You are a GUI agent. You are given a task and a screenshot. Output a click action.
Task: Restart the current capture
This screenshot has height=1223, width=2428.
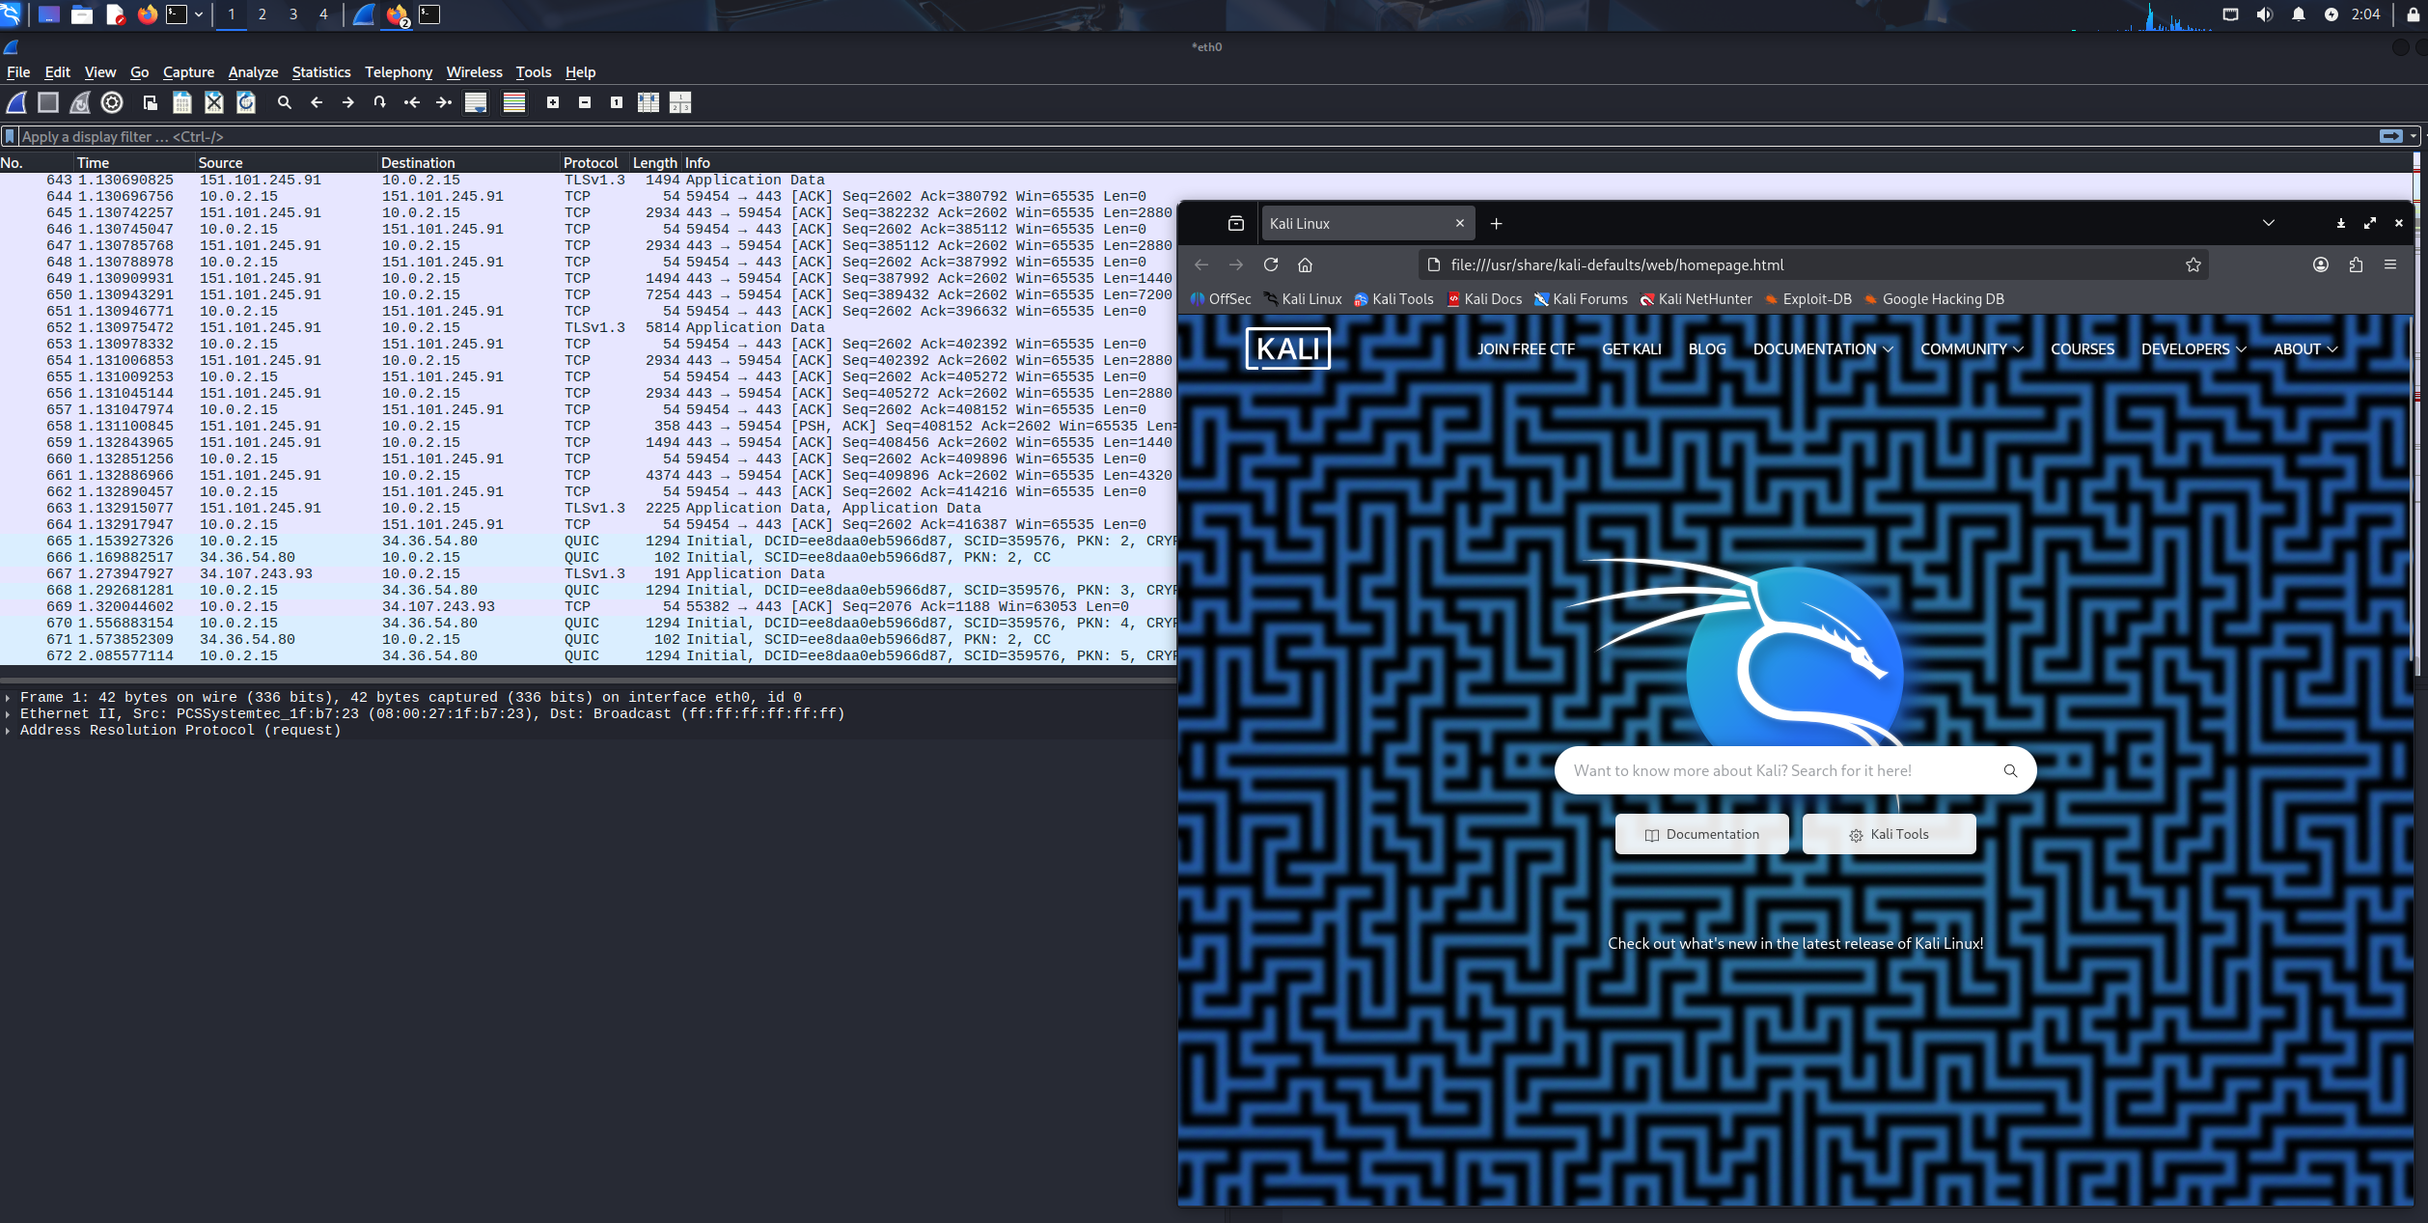click(x=80, y=102)
